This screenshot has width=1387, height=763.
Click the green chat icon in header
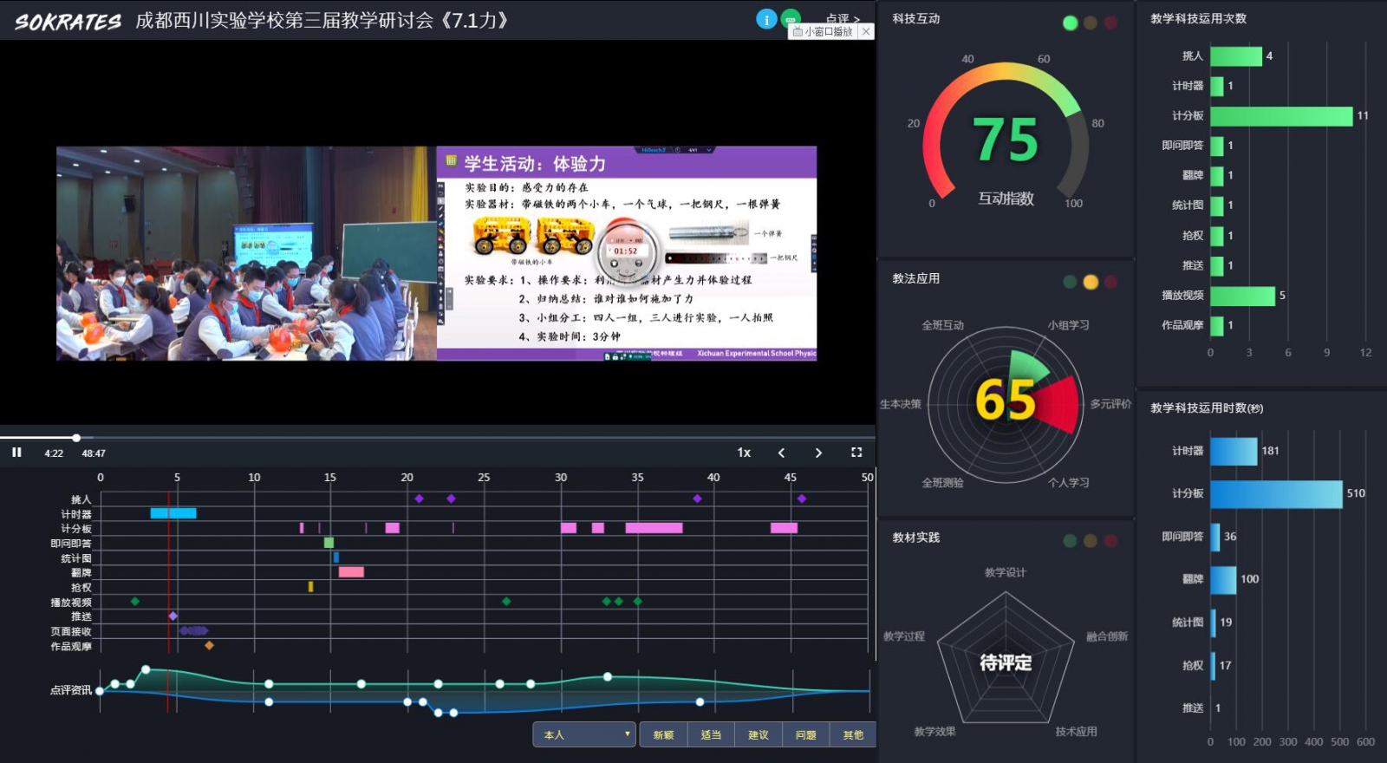click(790, 16)
